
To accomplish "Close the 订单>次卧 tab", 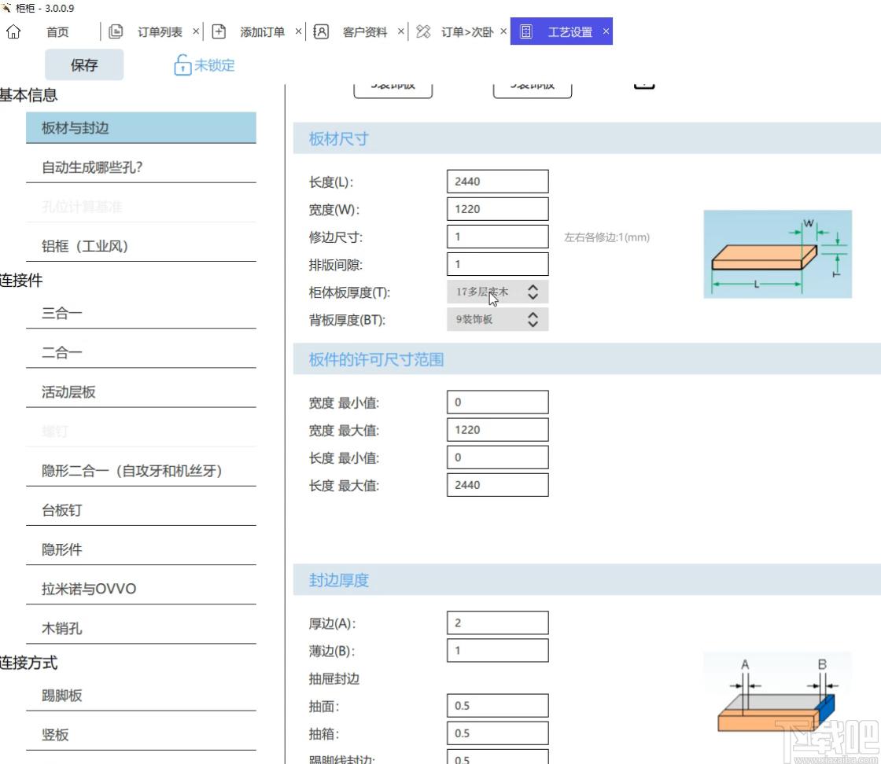I will pyautogui.click(x=503, y=31).
